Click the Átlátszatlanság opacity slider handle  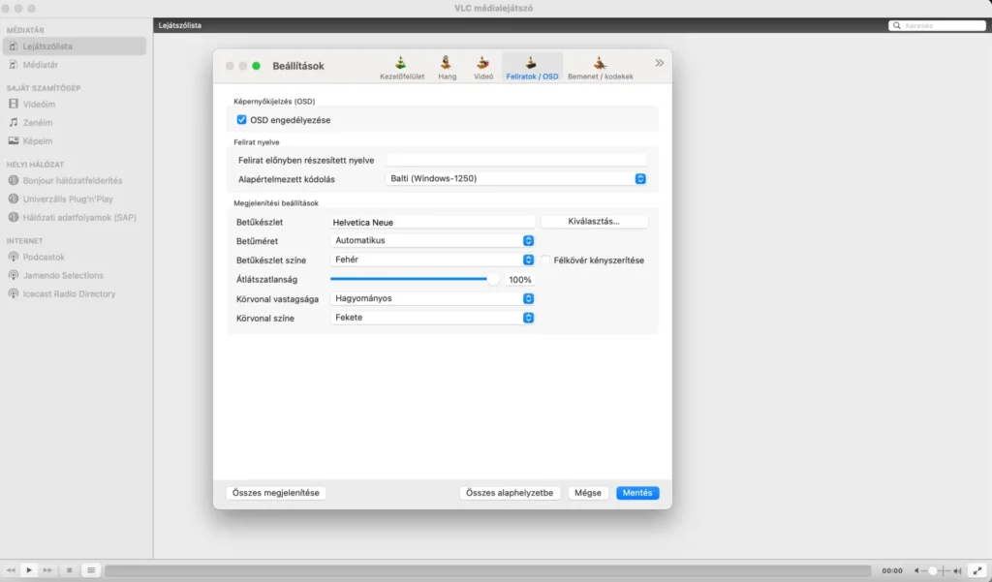click(493, 279)
